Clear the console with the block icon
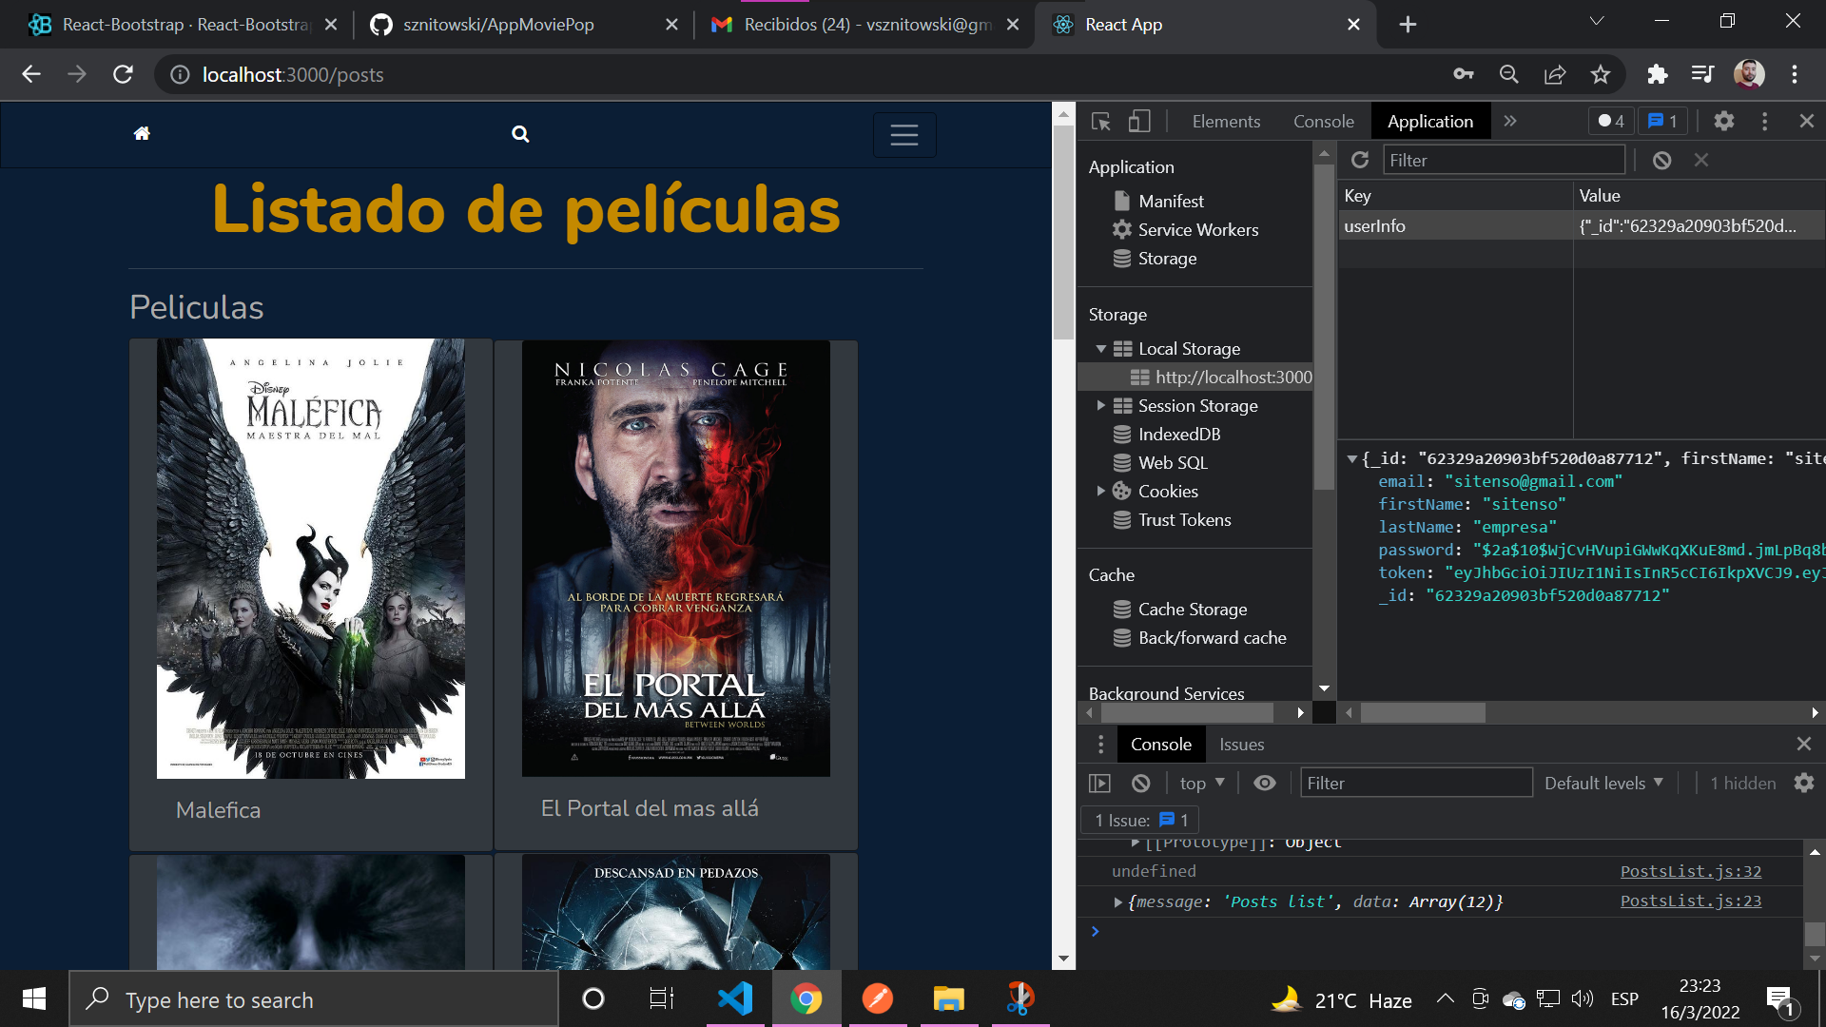 pos(1141,783)
